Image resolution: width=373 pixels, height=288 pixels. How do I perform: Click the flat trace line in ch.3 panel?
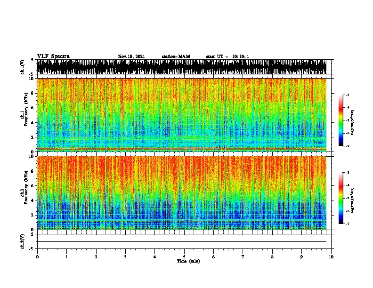coord(182,242)
